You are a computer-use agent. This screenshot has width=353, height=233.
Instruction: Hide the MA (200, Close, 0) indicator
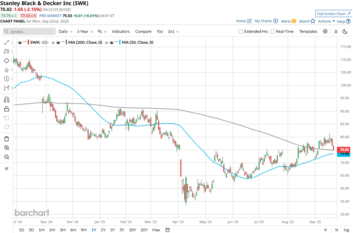click(x=58, y=43)
